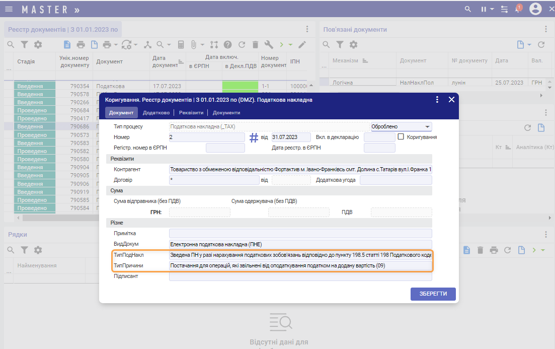Expand the Оброблено status dropdown
Viewport: 555px width, 349px height.
pyautogui.click(x=427, y=127)
